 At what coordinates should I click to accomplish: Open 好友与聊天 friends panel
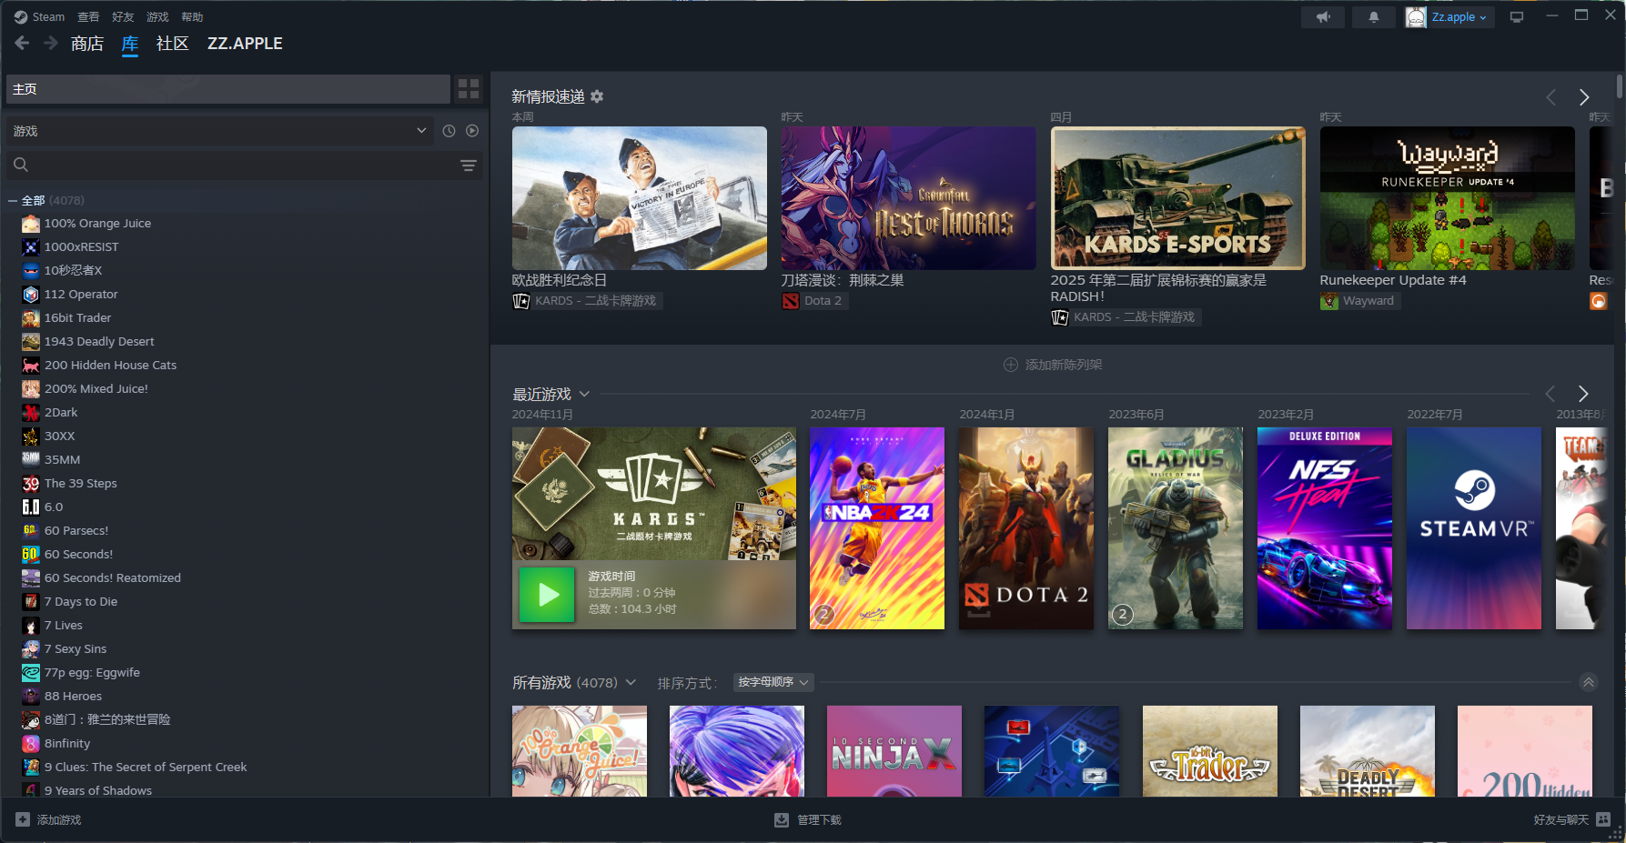pos(1571,820)
